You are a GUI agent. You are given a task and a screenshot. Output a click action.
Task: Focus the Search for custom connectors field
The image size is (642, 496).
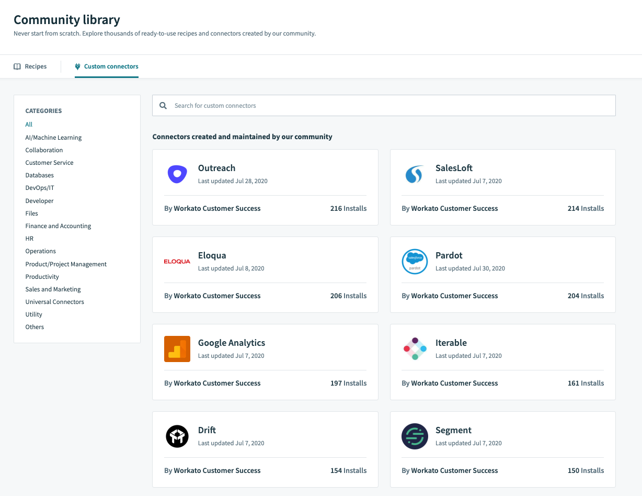pos(384,106)
